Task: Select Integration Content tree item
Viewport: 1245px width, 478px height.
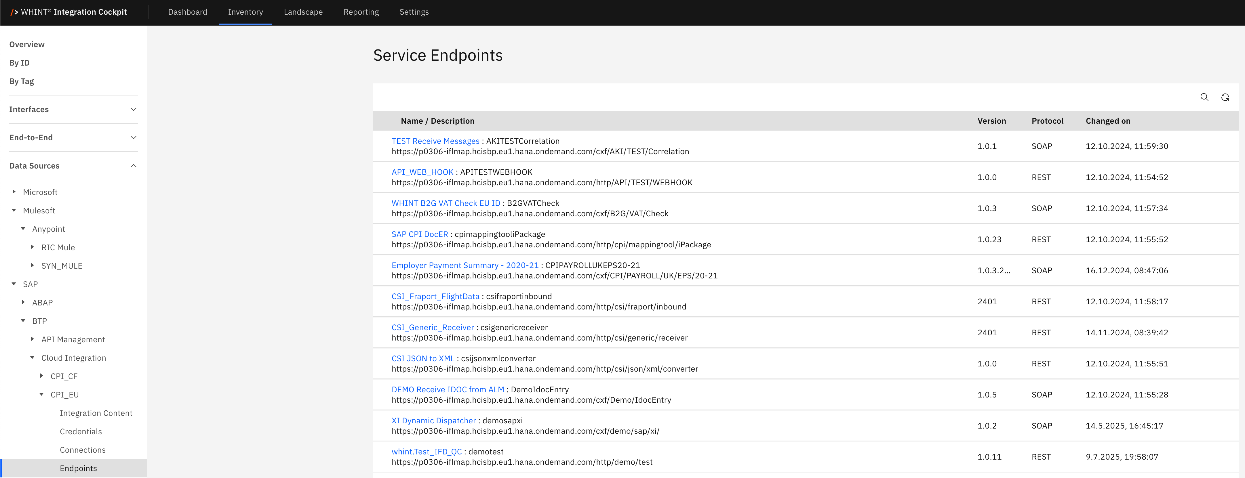Action: coord(96,413)
